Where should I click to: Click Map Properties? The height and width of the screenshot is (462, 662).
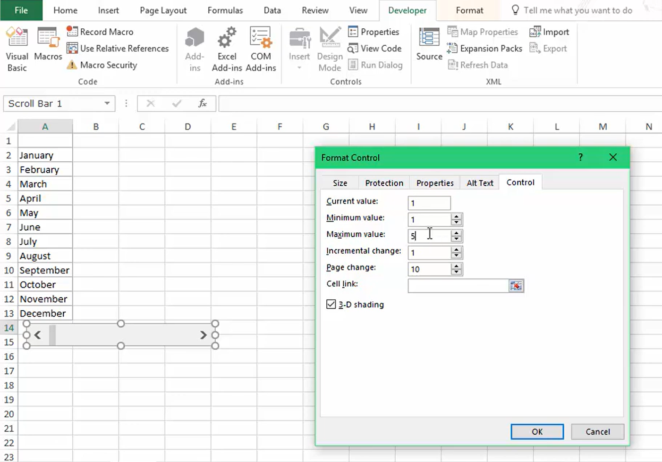pyautogui.click(x=483, y=32)
